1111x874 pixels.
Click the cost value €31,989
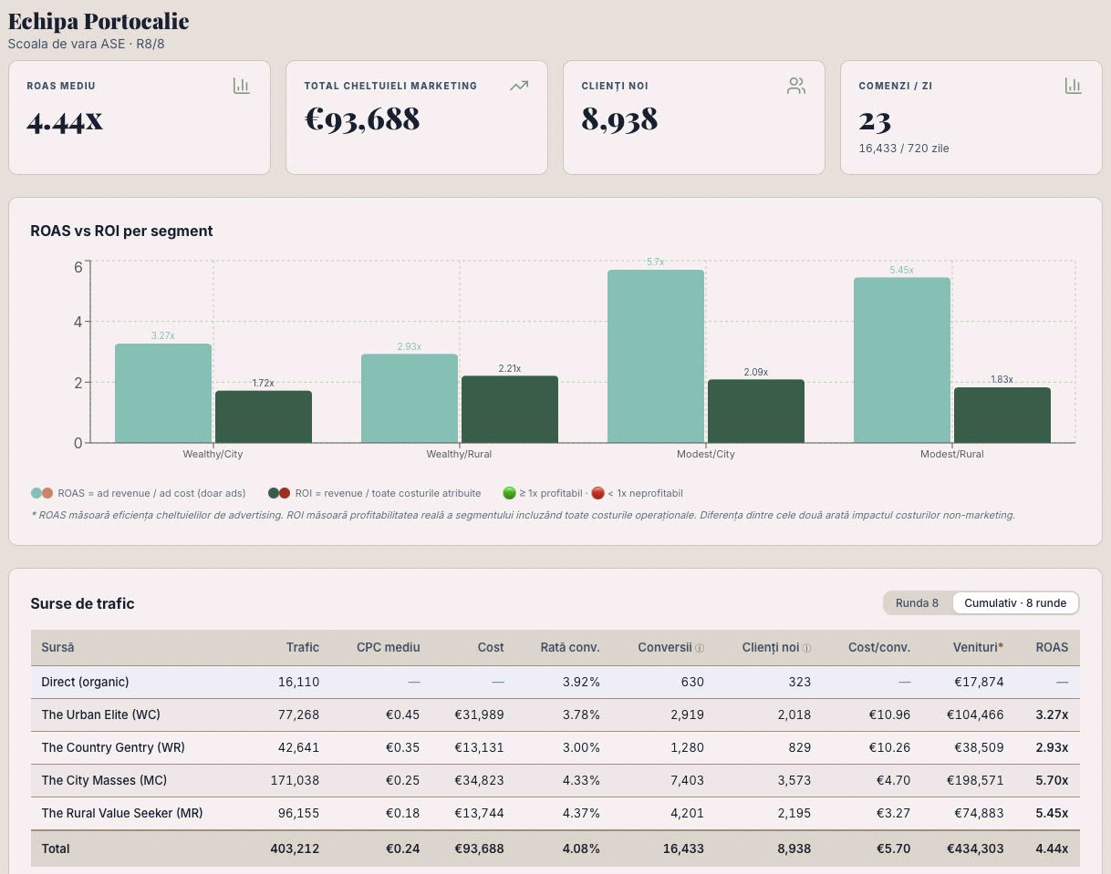point(480,715)
